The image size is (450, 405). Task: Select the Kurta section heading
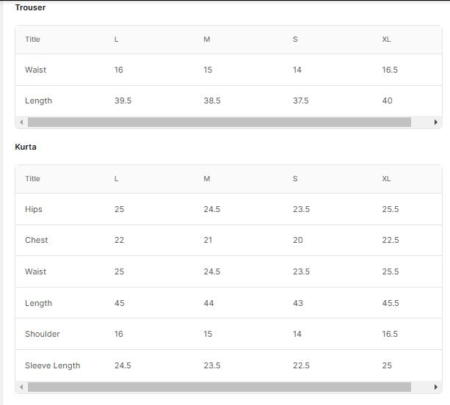26,147
